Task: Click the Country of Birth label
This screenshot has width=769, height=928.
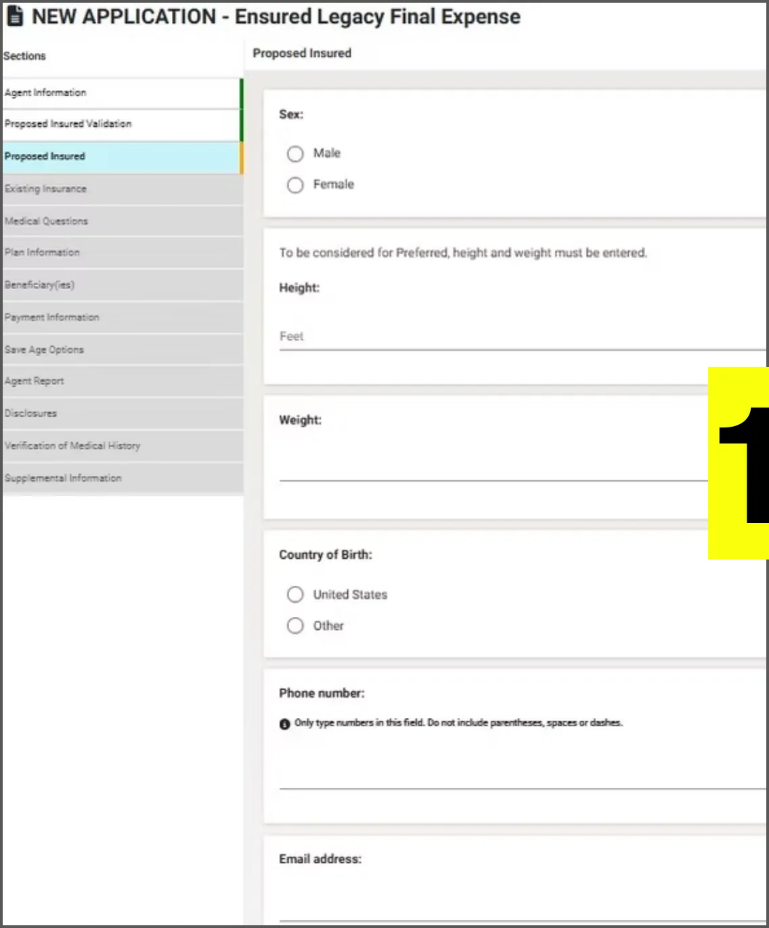Action: coord(326,555)
